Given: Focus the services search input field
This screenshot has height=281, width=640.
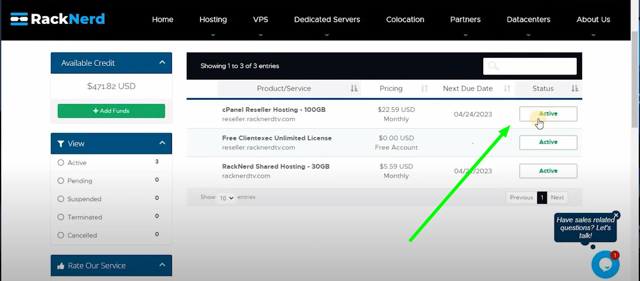Looking at the screenshot, I should [x=530, y=66].
